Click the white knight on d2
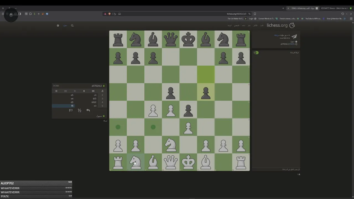This screenshot has width=354, height=199. tap(171, 145)
